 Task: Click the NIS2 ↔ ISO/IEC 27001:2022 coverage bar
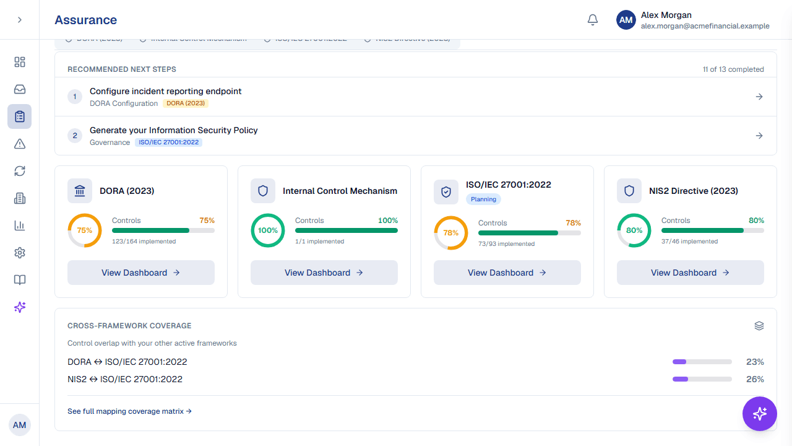702,379
